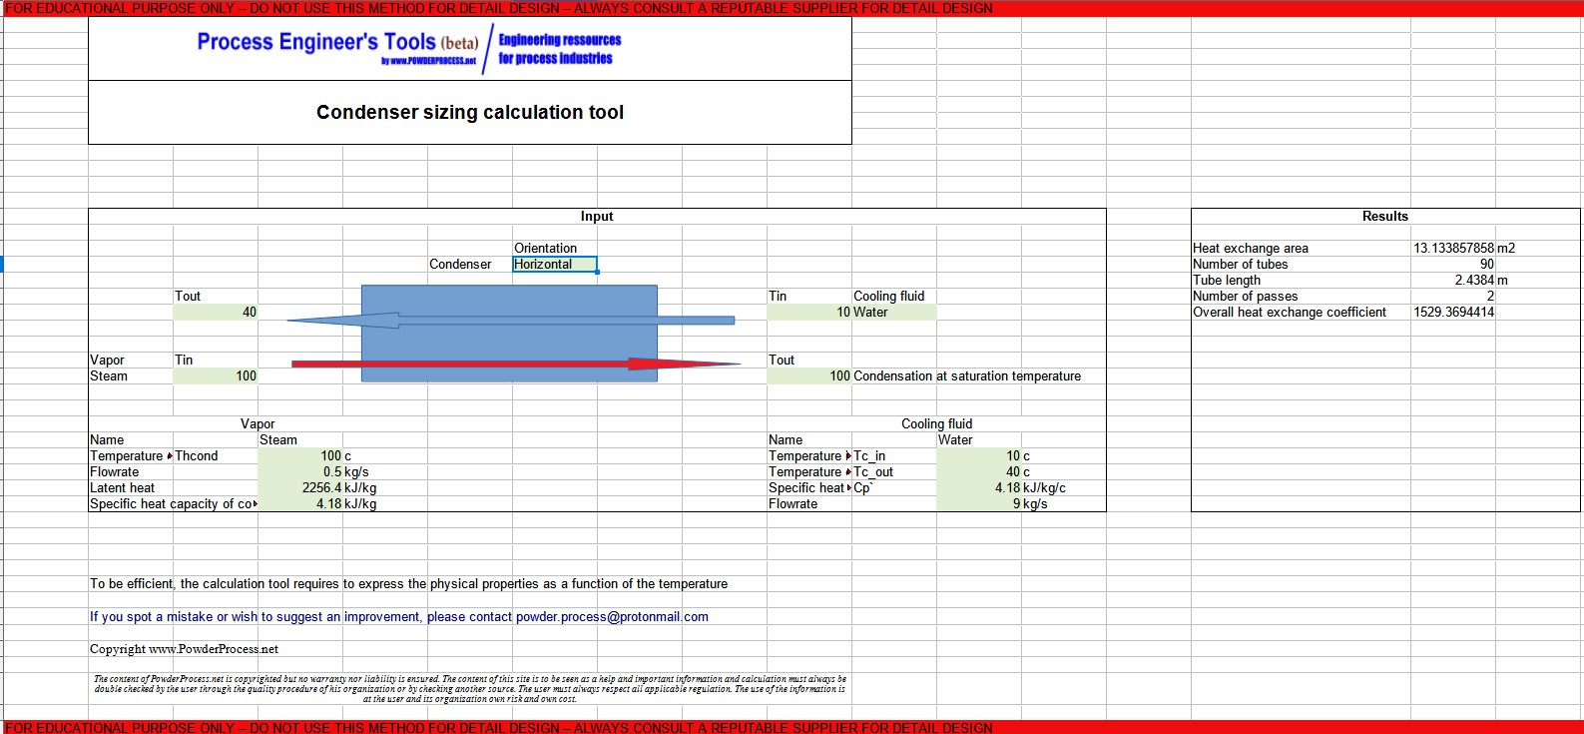
Task: Click the Process Engineer's Tools logo
Action: click(409, 48)
